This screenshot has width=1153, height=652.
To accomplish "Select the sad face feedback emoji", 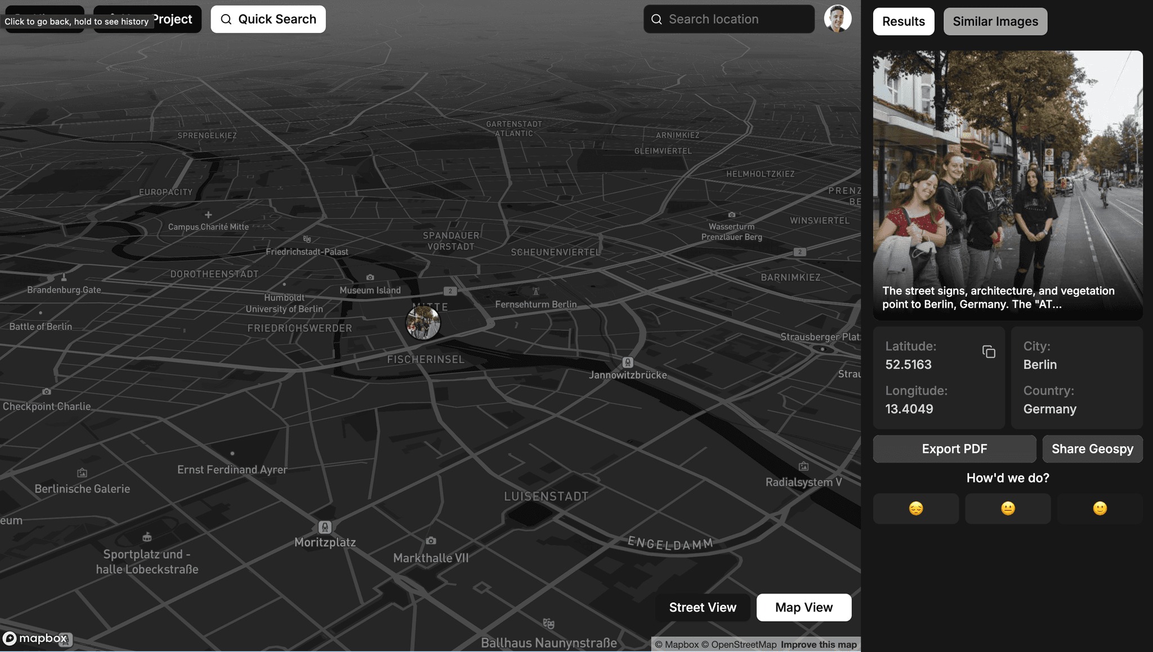I will pyautogui.click(x=915, y=508).
